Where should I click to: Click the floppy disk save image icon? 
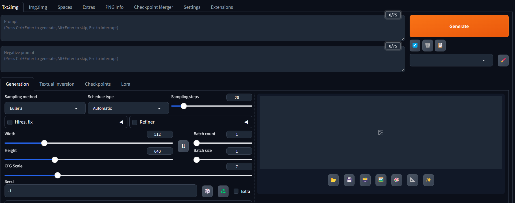click(349, 180)
